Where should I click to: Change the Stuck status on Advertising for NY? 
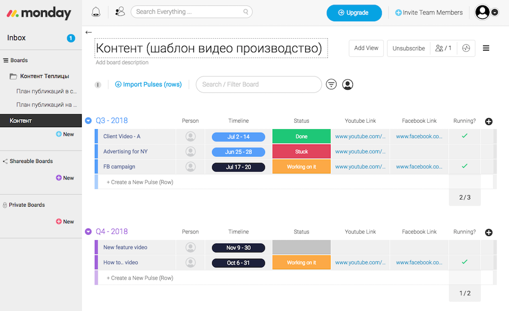[x=301, y=152]
